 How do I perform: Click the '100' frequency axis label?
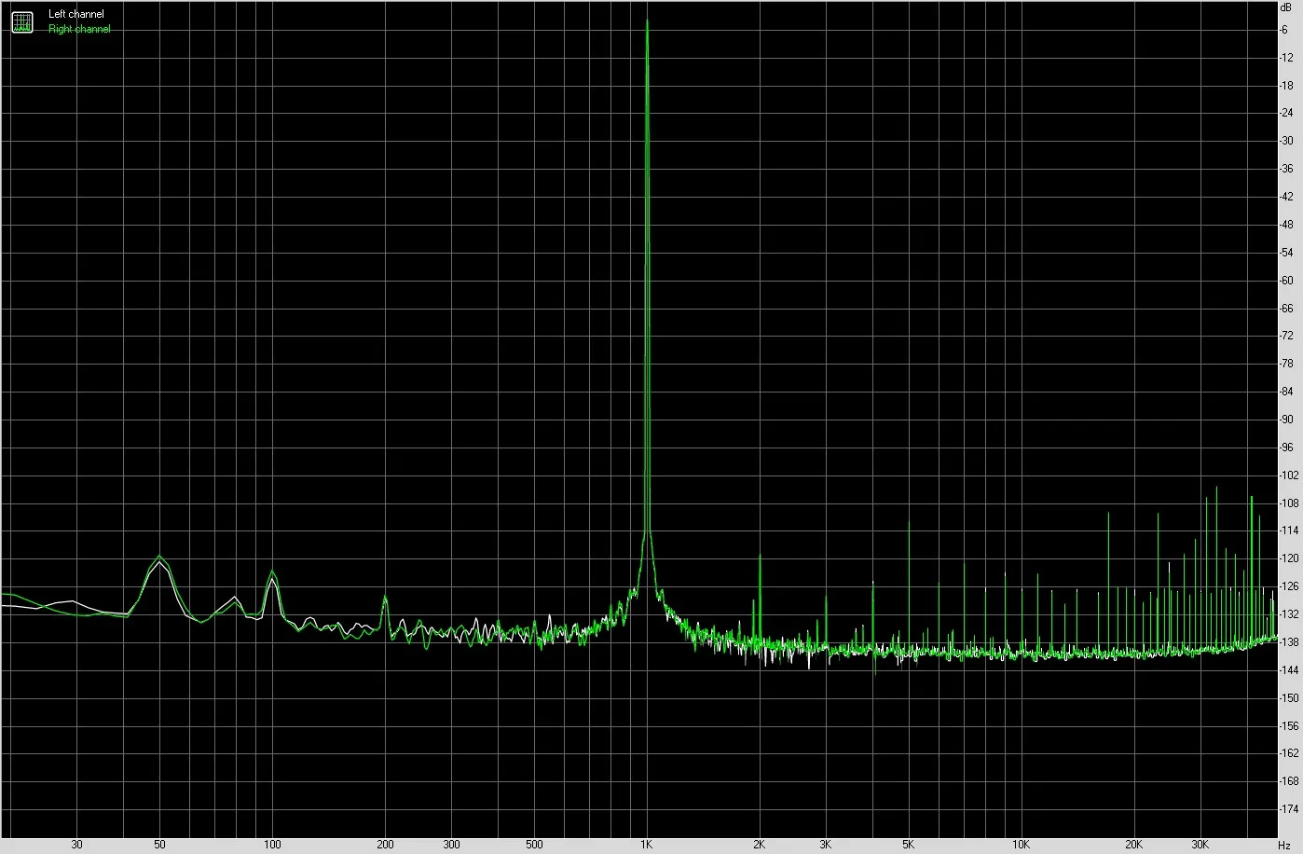tap(272, 845)
